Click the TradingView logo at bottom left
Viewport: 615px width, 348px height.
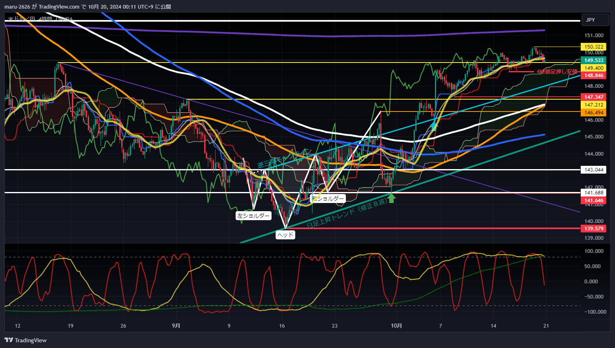25,340
